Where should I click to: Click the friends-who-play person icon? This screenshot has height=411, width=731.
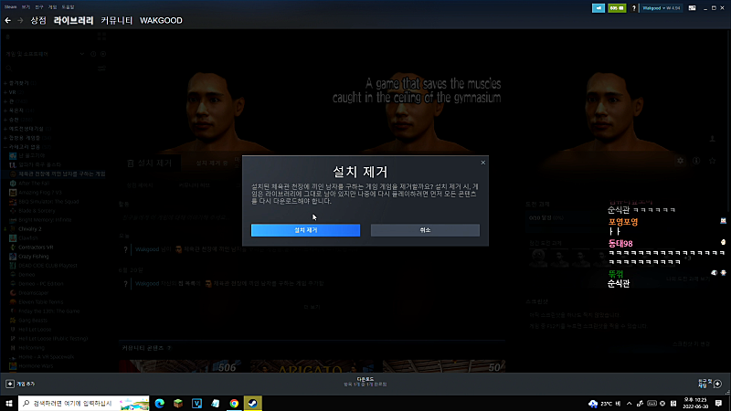tap(713, 139)
